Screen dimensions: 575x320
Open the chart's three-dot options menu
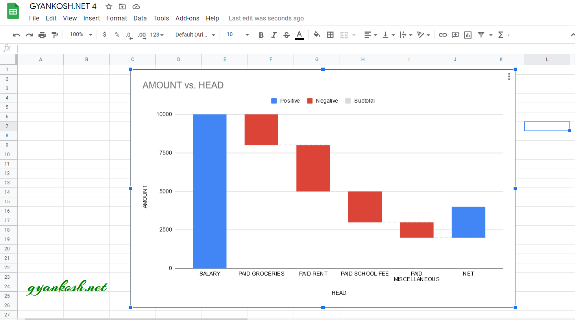[509, 76]
